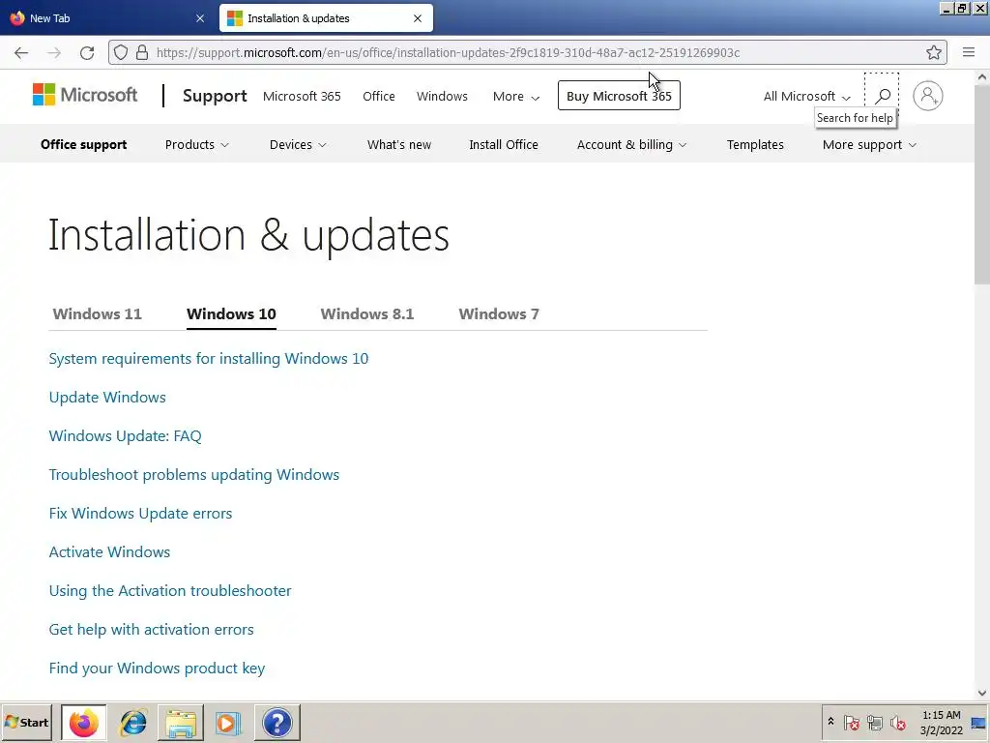
Task: Open Get help with activation errors link
Action: (x=151, y=630)
